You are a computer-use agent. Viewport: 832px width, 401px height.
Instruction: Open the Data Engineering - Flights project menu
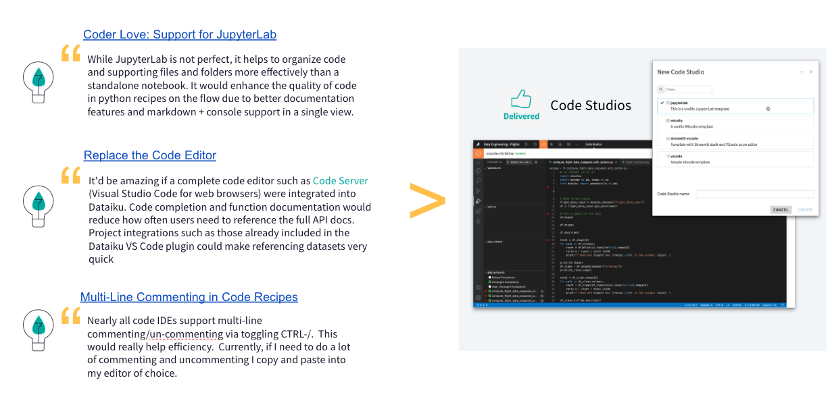[x=501, y=144]
